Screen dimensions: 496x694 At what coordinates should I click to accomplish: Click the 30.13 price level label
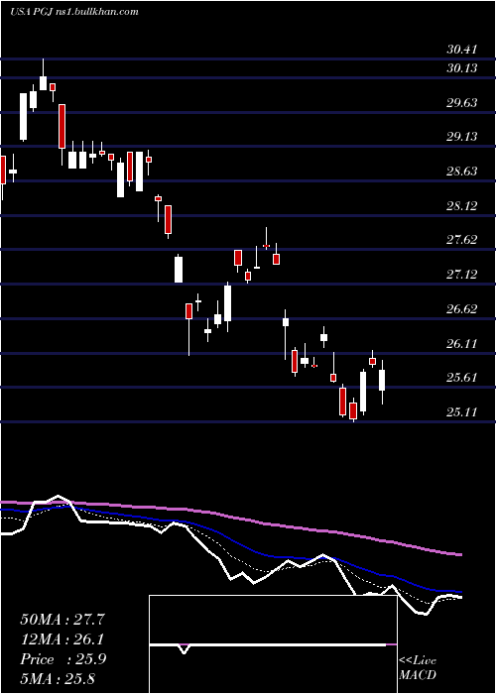pyautogui.click(x=462, y=68)
